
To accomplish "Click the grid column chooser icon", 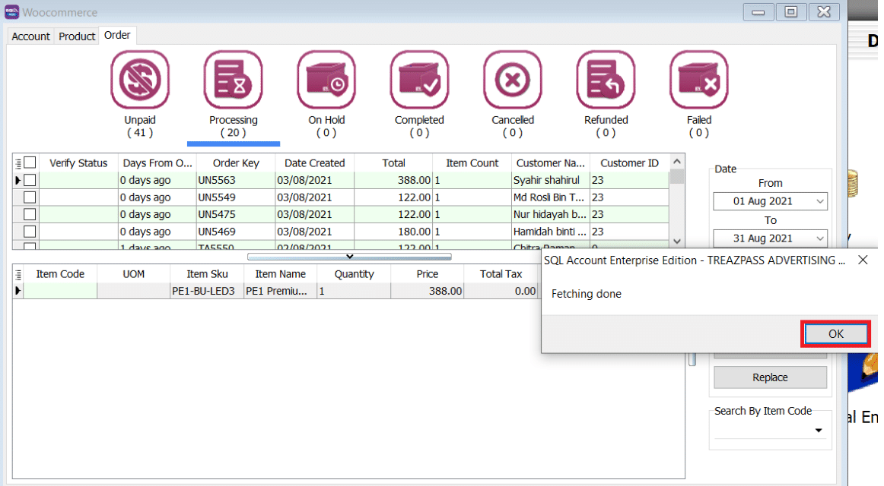I will (18, 163).
